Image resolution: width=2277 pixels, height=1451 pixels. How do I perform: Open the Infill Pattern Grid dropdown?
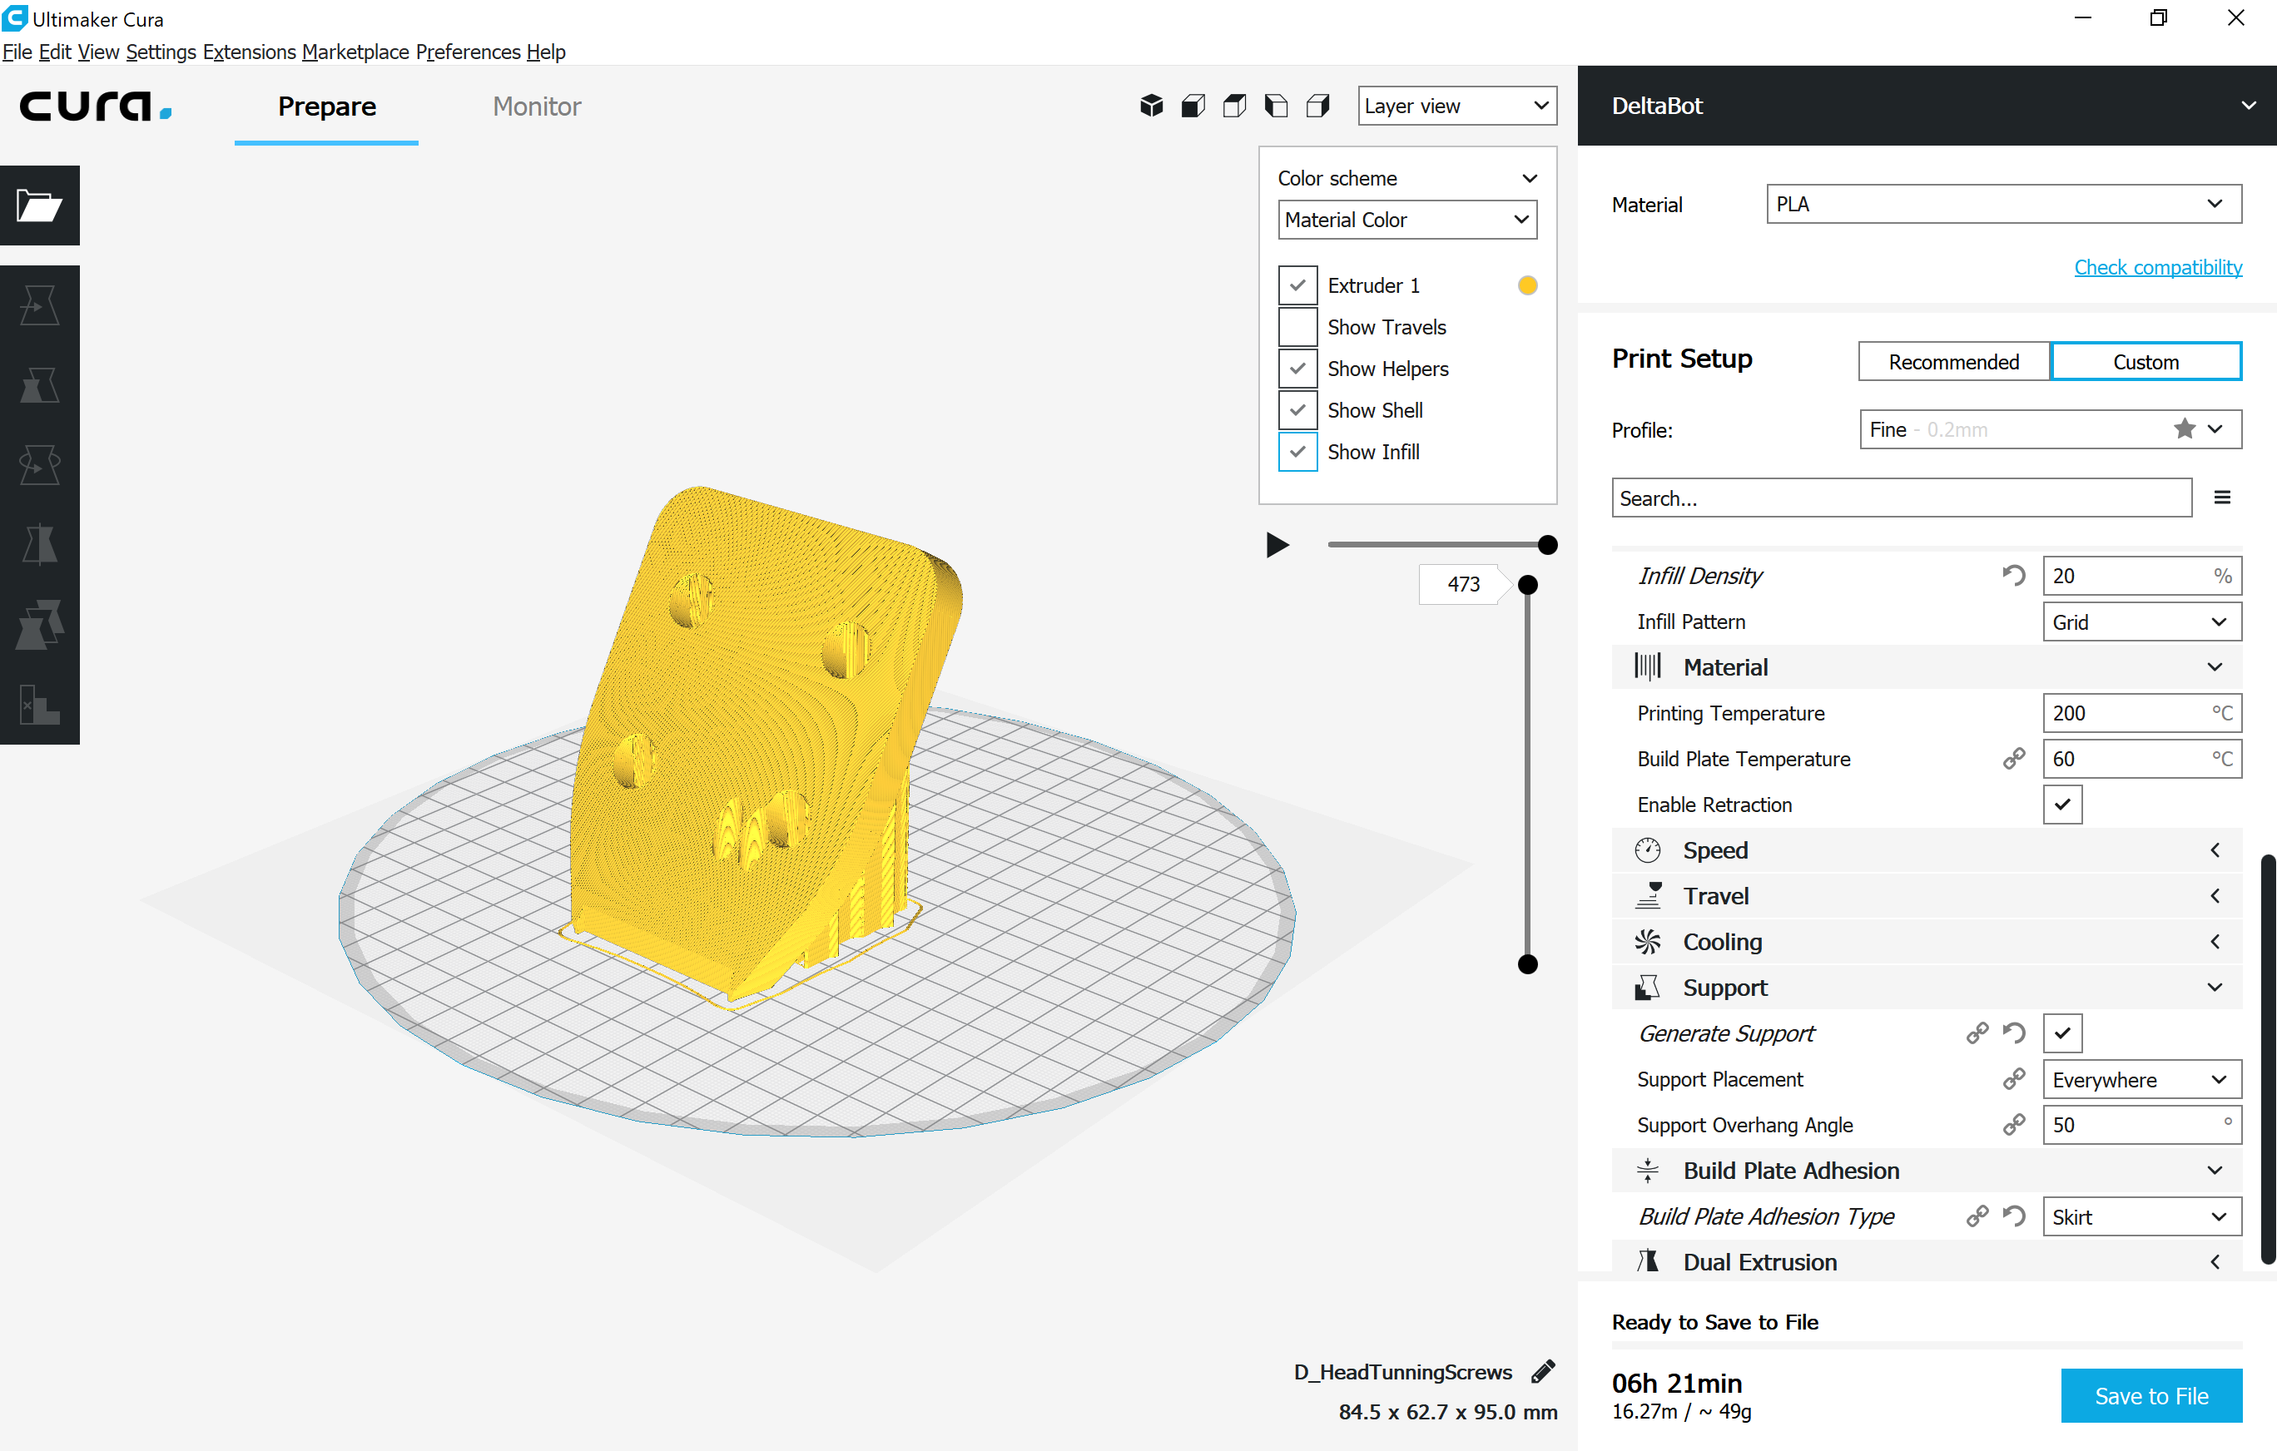(2141, 622)
